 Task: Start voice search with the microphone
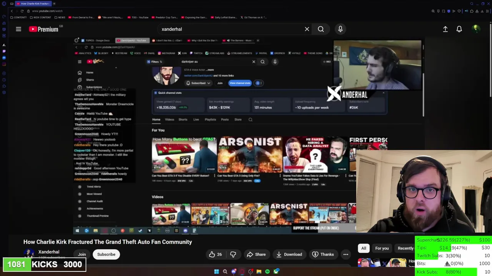340,29
